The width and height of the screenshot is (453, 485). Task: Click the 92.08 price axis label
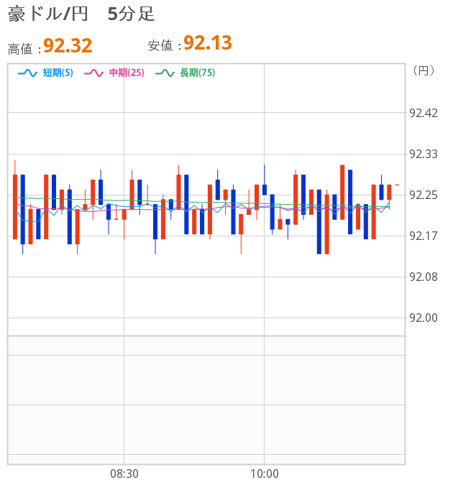[423, 277]
